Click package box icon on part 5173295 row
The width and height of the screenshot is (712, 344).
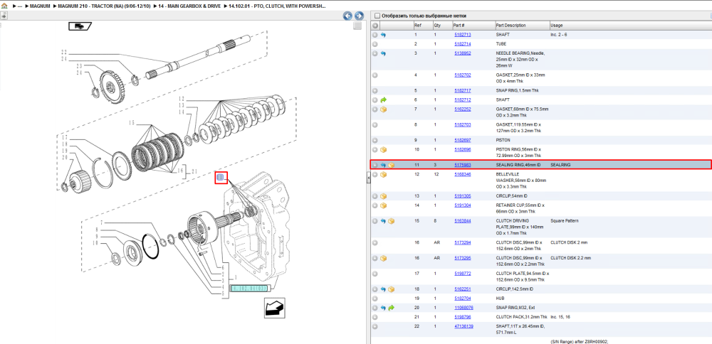click(x=383, y=258)
